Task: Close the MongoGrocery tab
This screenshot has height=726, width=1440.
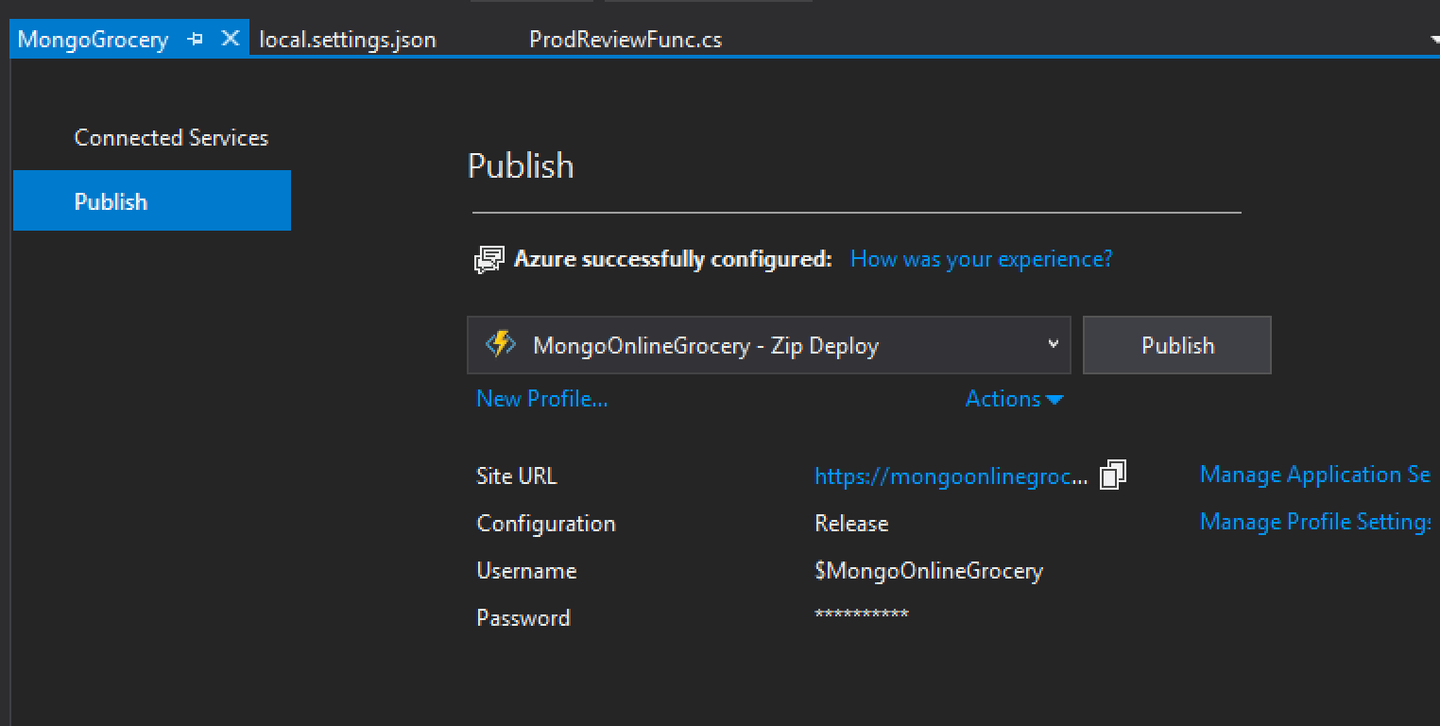Action: point(230,39)
